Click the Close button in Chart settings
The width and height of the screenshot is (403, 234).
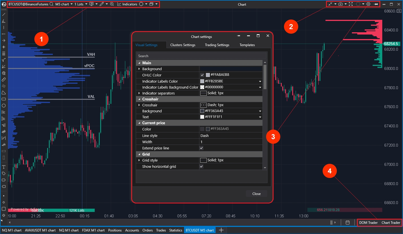click(256, 194)
